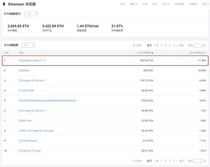Open the 24H dropdown for ETH销毁统计
The image size is (210, 167).
[31, 14]
